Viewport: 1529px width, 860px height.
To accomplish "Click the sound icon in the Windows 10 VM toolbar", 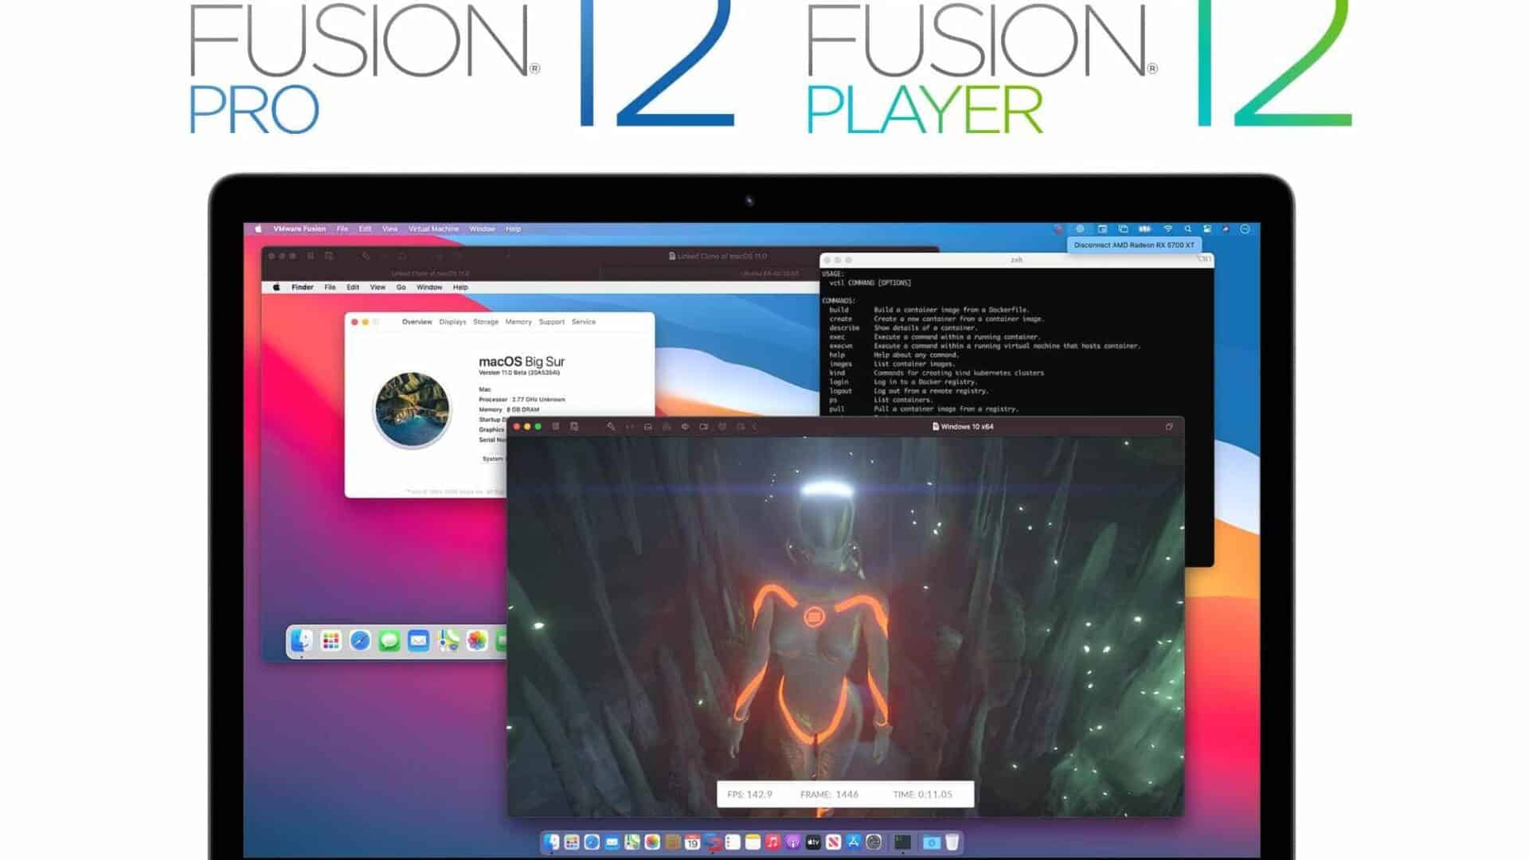I will tap(685, 427).
